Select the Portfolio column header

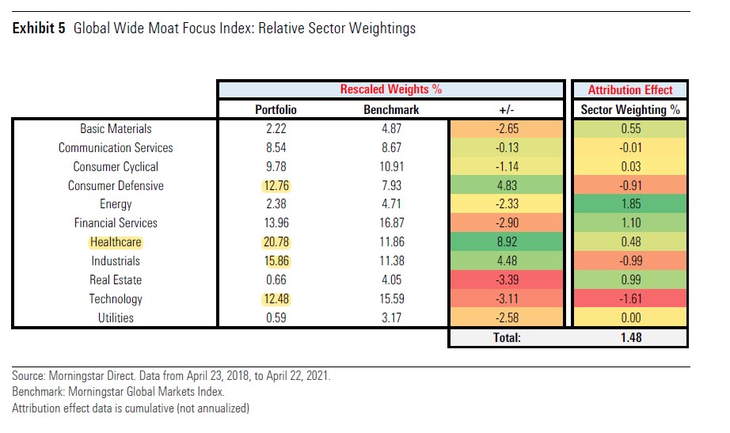click(x=276, y=109)
